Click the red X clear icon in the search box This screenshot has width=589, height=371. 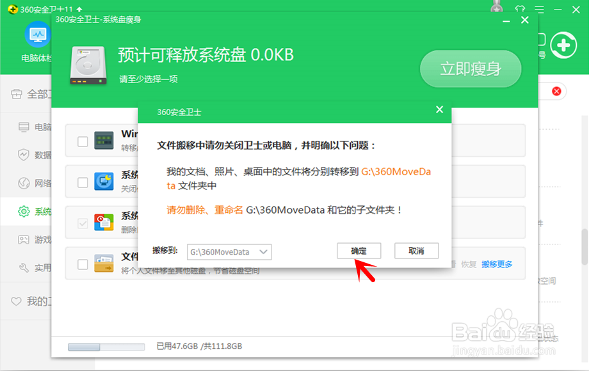point(557,91)
